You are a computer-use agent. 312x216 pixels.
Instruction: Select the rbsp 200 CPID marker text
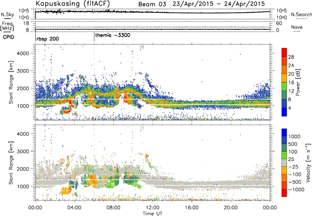pos(48,39)
